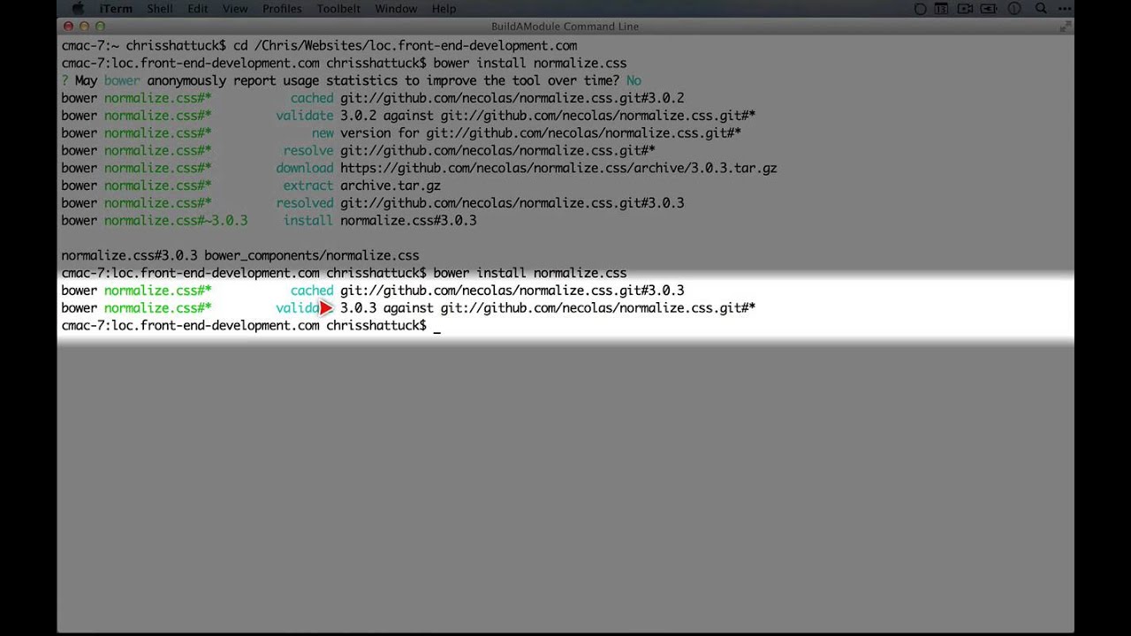Click the 'validate 3.0.2 against' line
Image resolution: width=1131 pixels, height=636 pixels.
[x=408, y=116]
